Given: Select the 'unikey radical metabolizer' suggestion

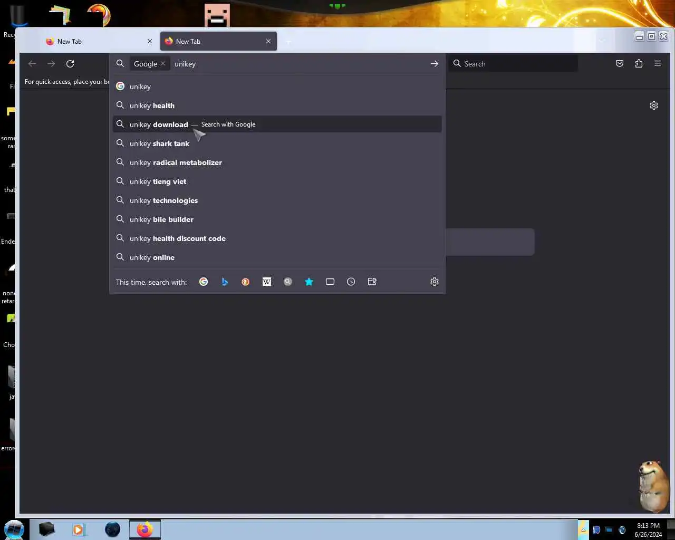Looking at the screenshot, I should [x=277, y=162].
